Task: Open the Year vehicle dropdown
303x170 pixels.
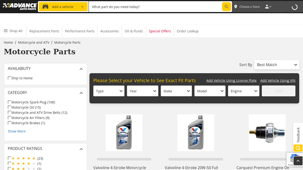Action: point(142,91)
